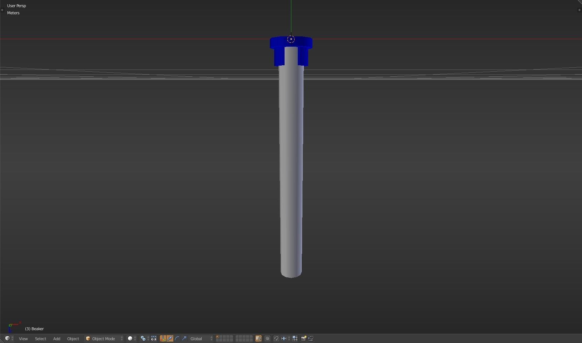582x343 pixels.
Task: Toggle the snap magnet icon
Action: tap(276, 338)
